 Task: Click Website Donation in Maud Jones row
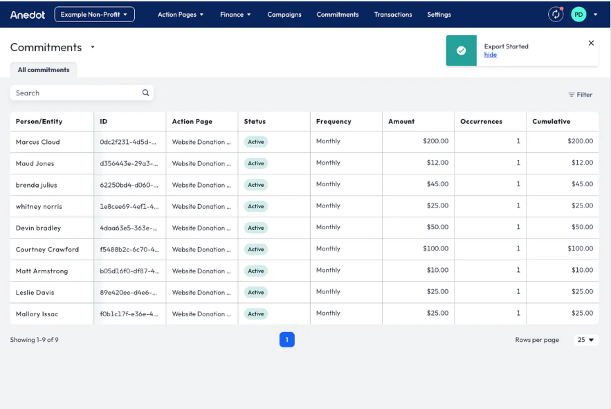pos(201,163)
